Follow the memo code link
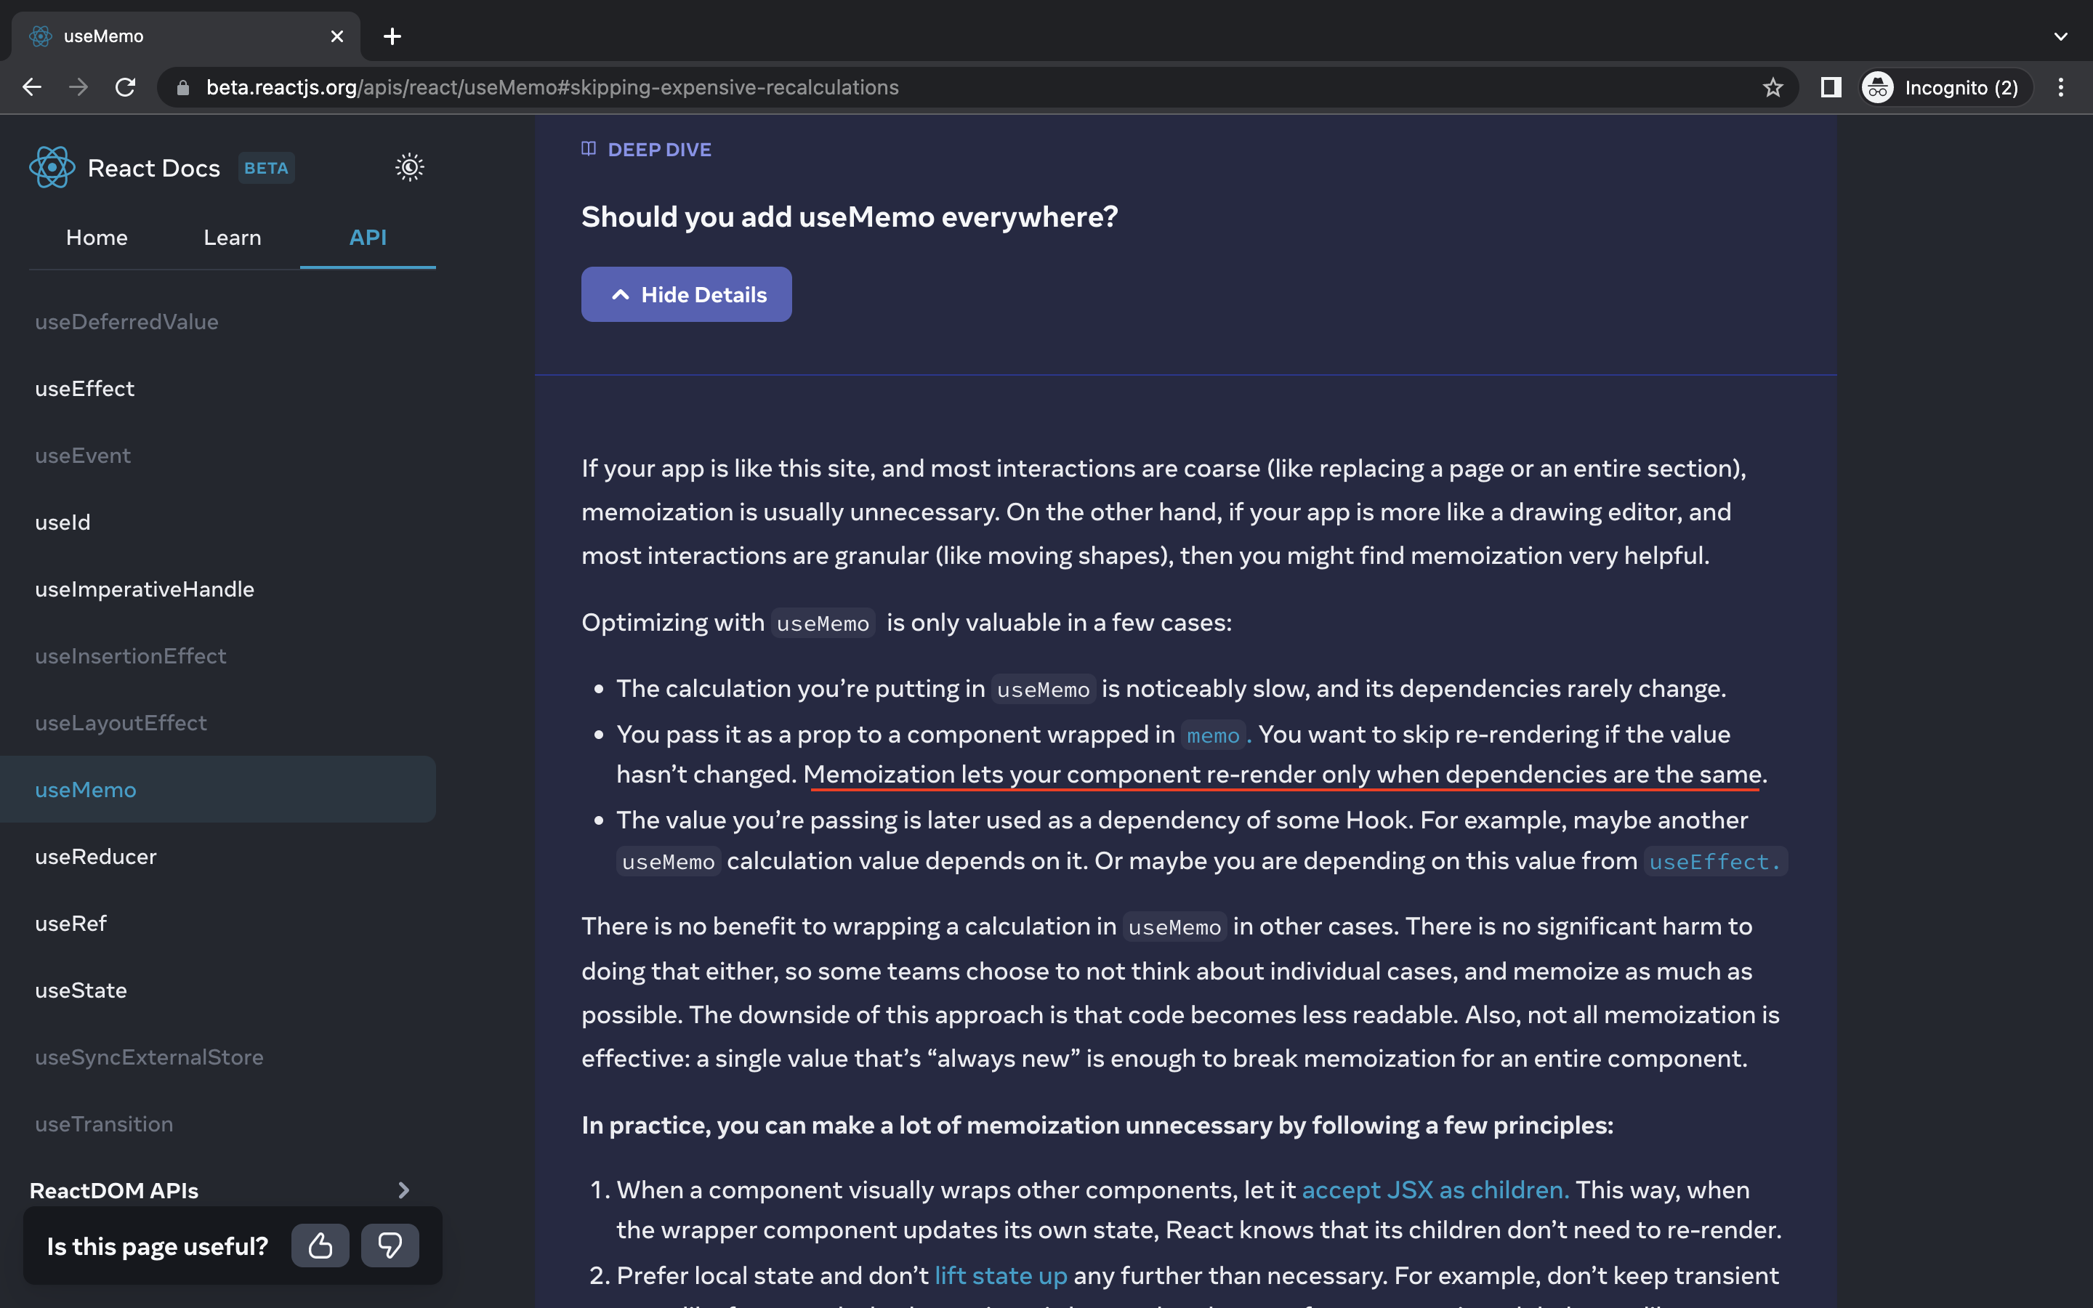Image resolution: width=2093 pixels, height=1308 pixels. pyautogui.click(x=1214, y=735)
